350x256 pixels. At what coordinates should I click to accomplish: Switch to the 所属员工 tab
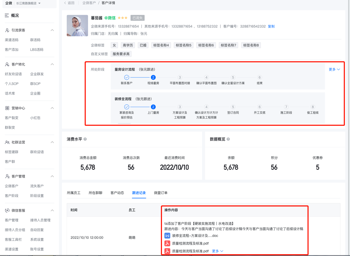pyautogui.click(x=73, y=193)
